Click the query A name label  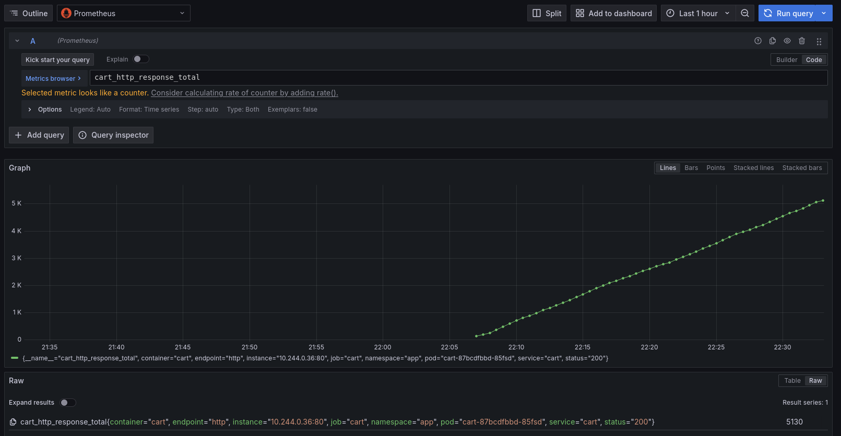pyautogui.click(x=33, y=41)
